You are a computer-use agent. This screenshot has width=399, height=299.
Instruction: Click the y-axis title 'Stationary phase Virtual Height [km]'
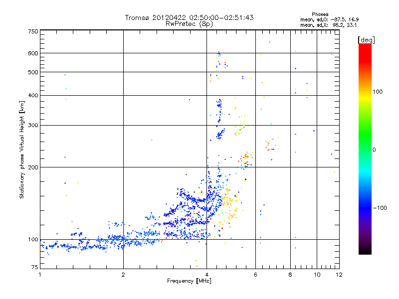(21, 149)
